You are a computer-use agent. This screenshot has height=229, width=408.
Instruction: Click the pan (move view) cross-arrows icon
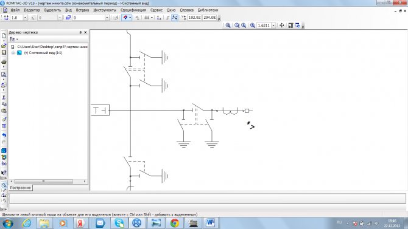pos(282,25)
